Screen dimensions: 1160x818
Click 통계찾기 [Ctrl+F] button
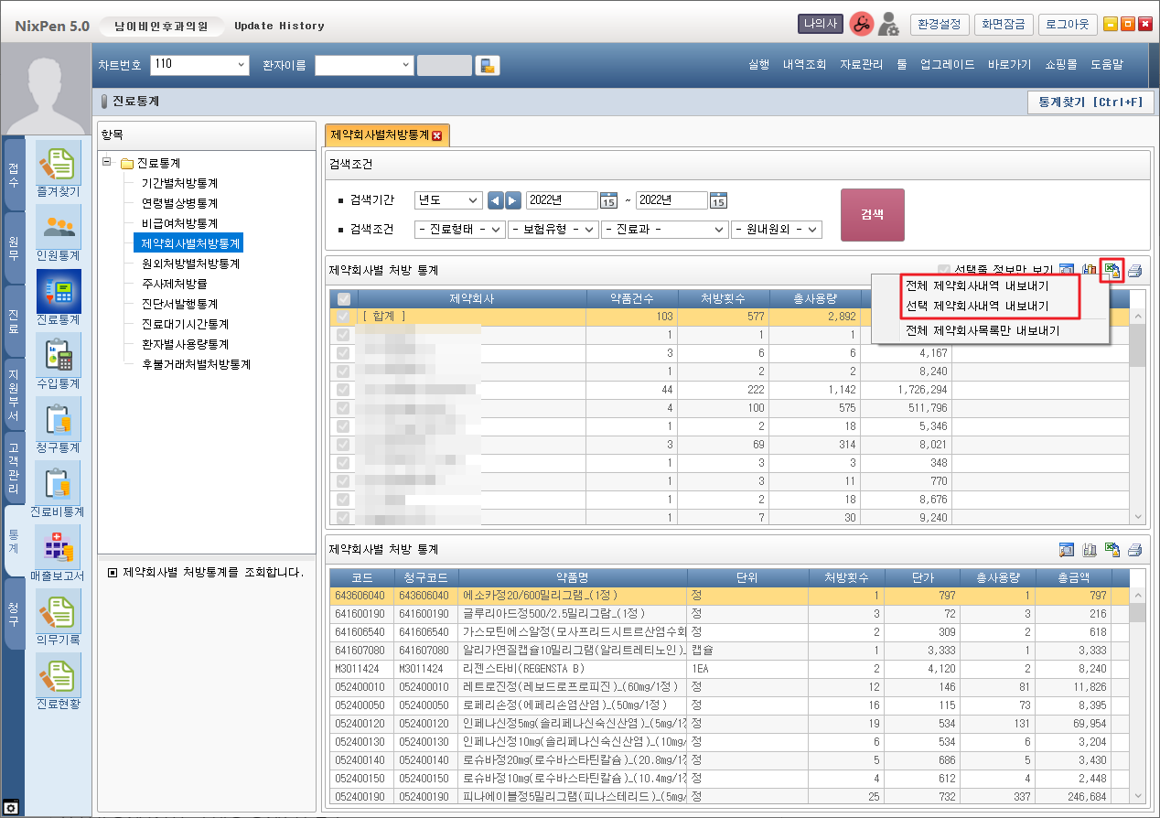[1090, 102]
